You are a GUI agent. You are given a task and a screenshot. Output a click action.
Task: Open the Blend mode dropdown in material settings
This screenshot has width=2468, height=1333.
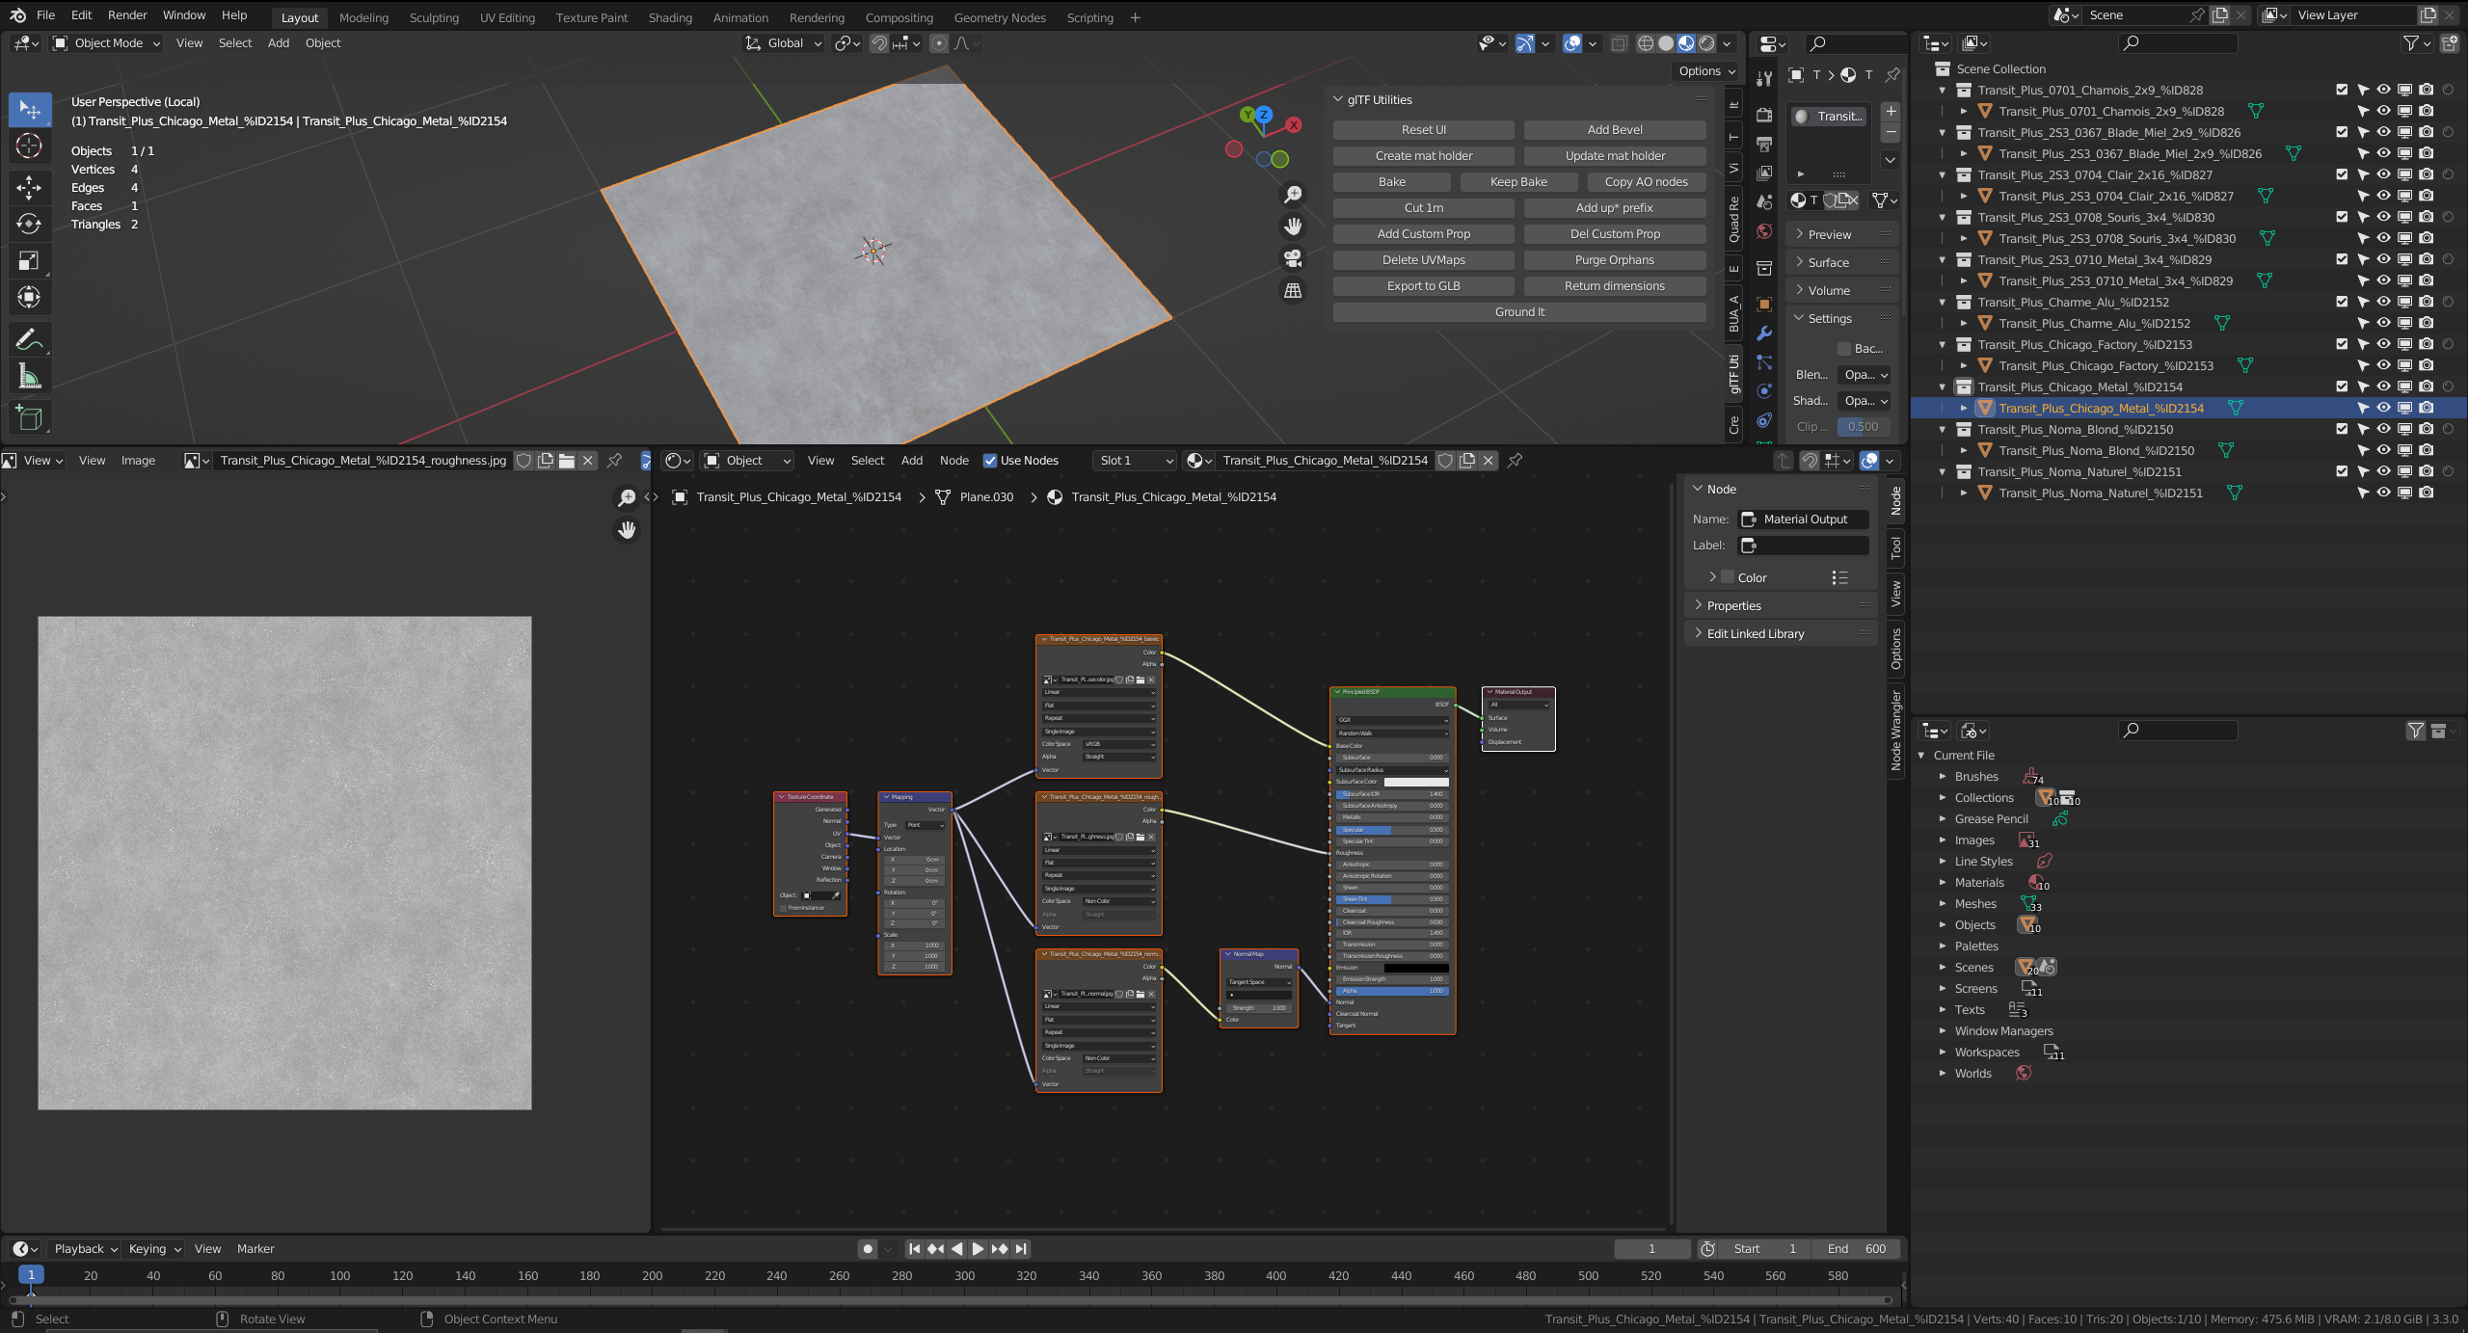(1864, 375)
